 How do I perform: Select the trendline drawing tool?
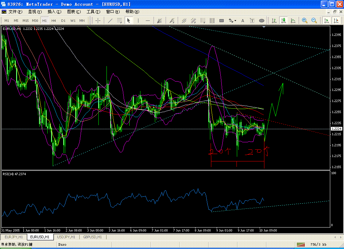[110, 20]
